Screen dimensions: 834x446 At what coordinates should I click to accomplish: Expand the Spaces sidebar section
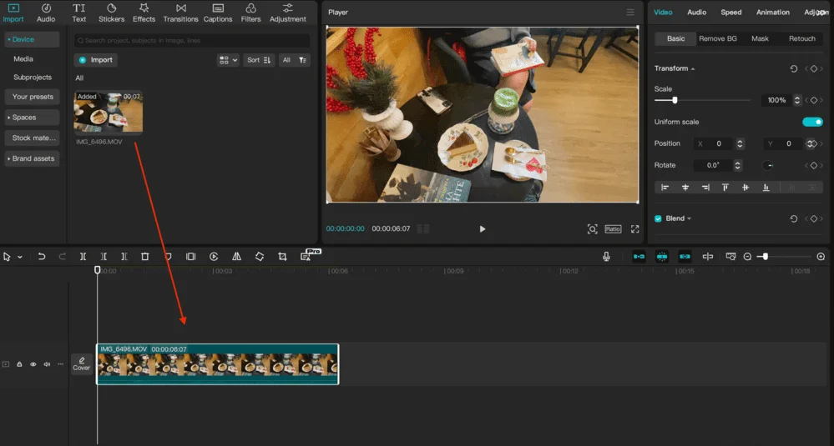pyautogui.click(x=33, y=118)
